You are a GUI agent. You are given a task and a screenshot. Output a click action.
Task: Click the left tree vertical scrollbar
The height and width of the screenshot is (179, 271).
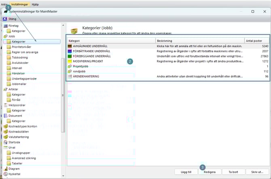point(63,95)
